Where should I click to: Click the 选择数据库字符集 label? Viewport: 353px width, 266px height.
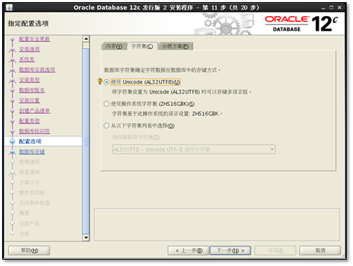point(136,137)
